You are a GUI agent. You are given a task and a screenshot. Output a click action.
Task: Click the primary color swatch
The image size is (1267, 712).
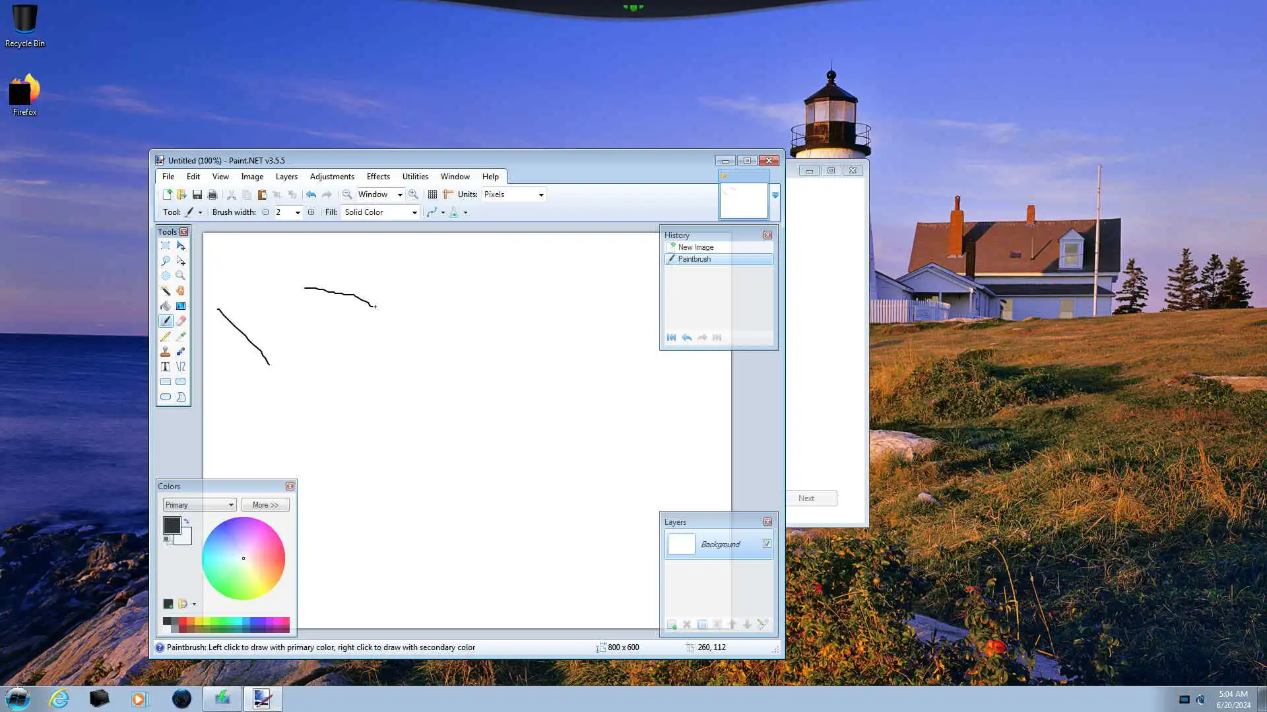[x=171, y=525]
